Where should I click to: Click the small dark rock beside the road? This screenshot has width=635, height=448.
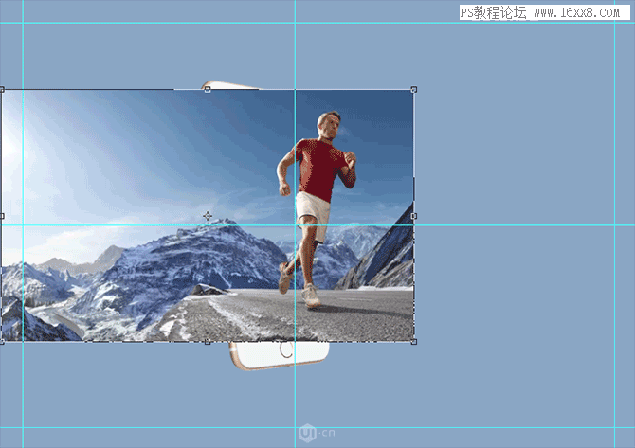click(208, 290)
